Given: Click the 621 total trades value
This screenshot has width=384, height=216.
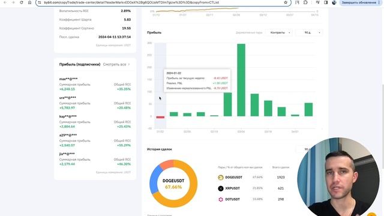Looking at the screenshot, I should point(281,188).
